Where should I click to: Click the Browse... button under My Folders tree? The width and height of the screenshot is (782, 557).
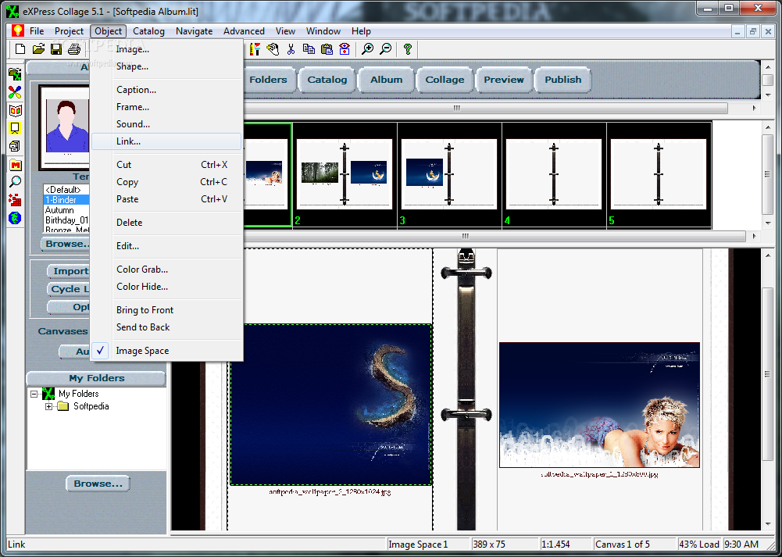coord(98,484)
